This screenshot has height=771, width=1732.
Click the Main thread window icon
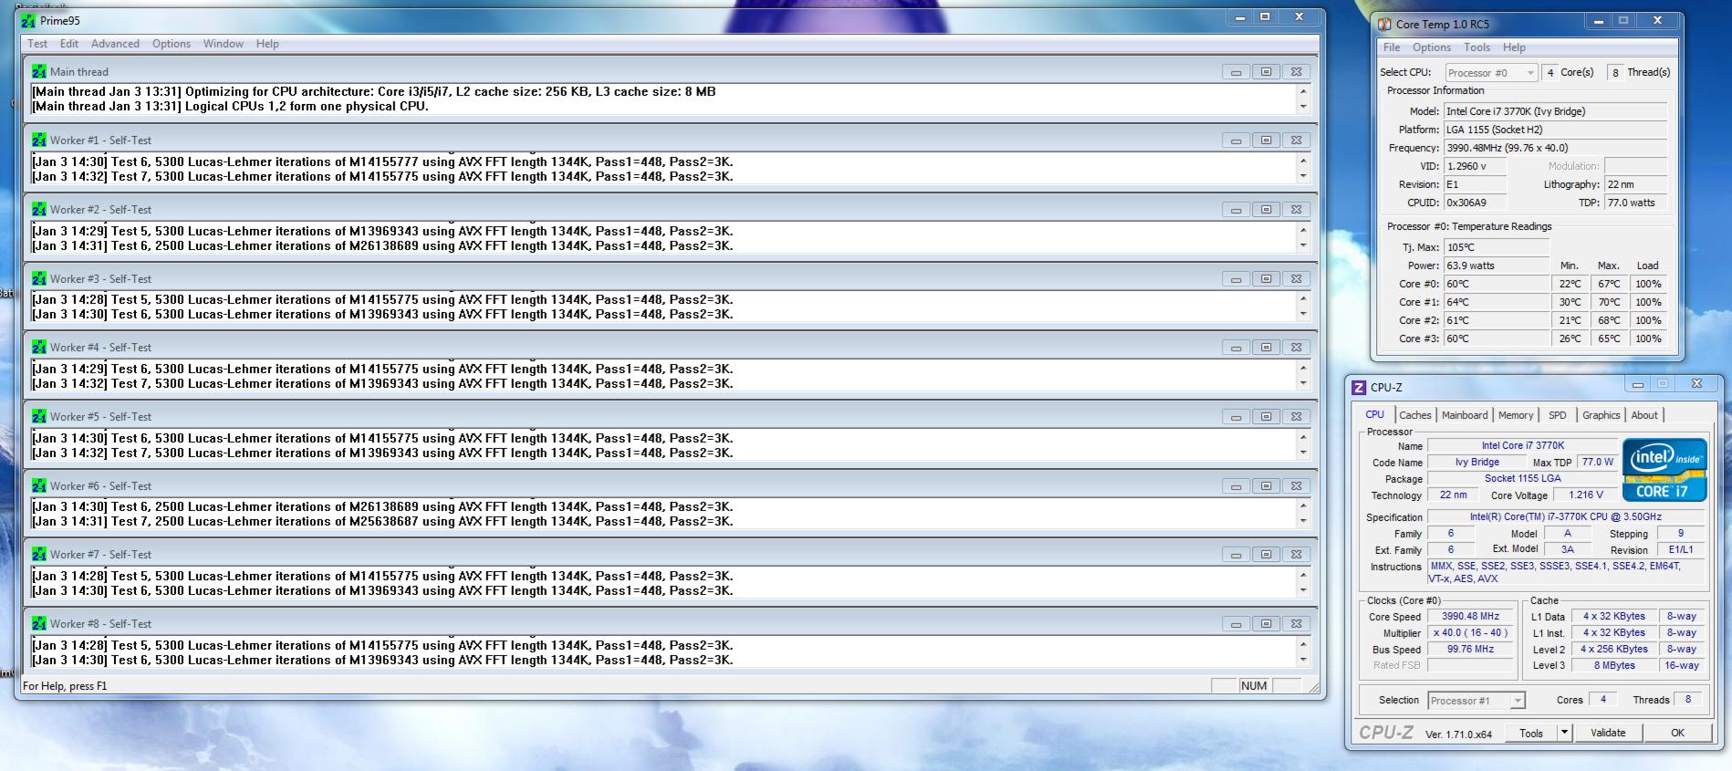coord(39,71)
